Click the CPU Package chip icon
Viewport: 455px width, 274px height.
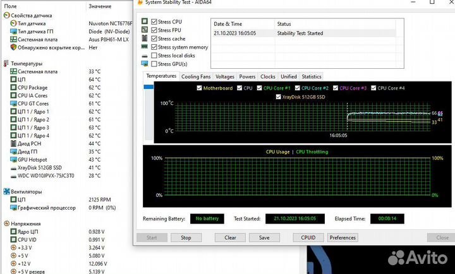coord(13,87)
